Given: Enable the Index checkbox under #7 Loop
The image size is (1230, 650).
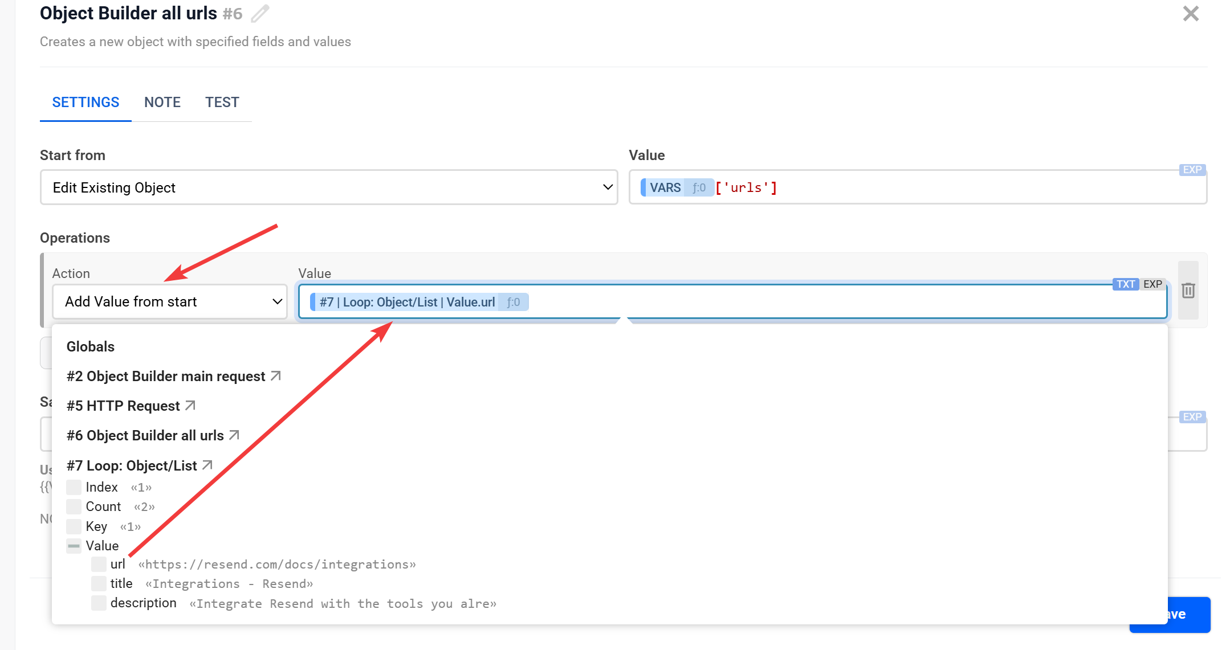Looking at the screenshot, I should click(x=73, y=487).
